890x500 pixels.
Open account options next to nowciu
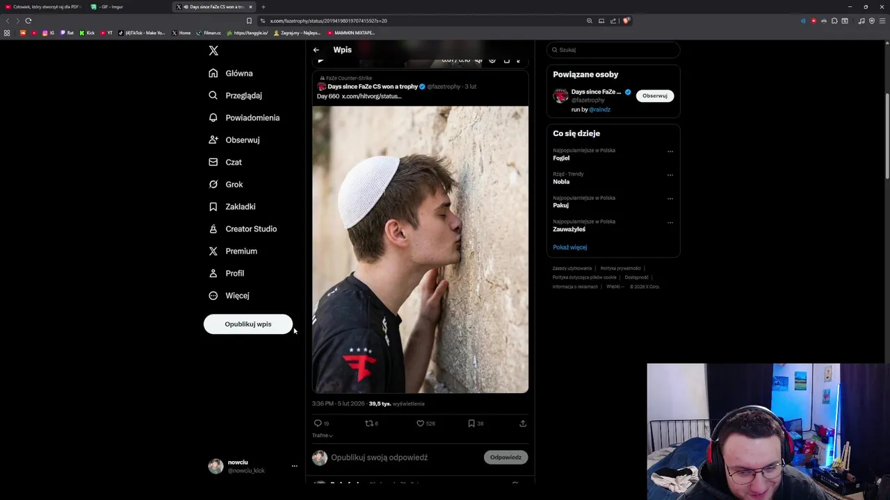click(294, 466)
